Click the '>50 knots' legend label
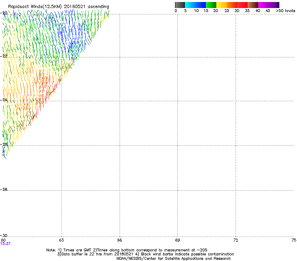The width and height of the screenshot is (297, 261). 285,11
